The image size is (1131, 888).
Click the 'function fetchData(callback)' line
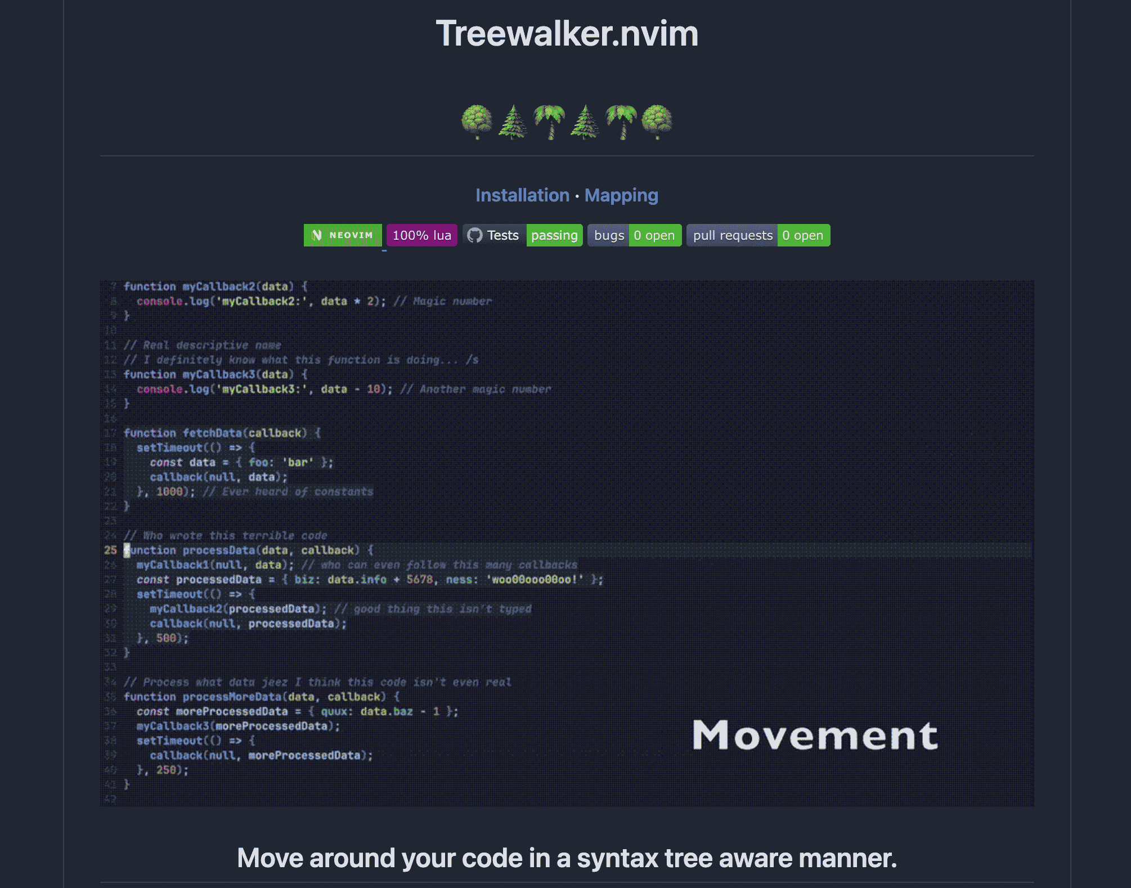click(x=222, y=433)
